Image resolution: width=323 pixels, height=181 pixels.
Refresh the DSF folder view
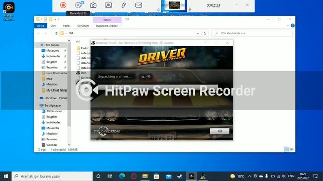[x=205, y=33]
